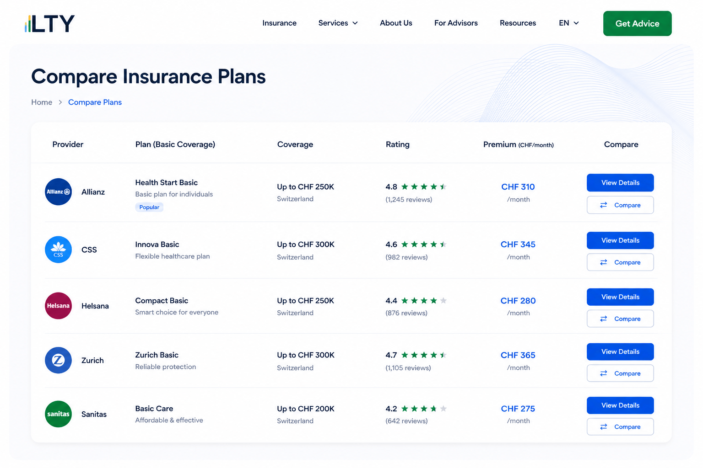Open the EN language selector
The width and height of the screenshot is (703, 468).
[x=569, y=23]
